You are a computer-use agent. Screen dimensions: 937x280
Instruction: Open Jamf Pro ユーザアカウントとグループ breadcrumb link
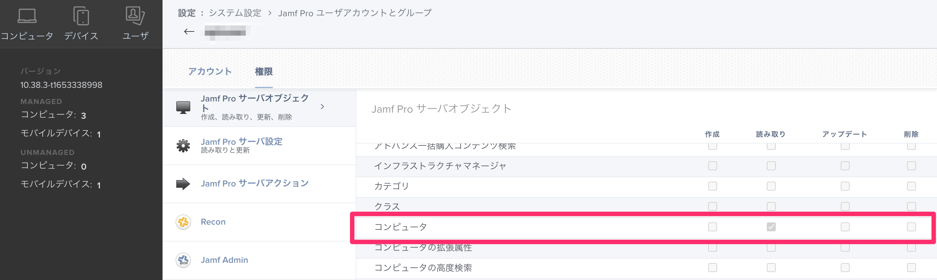click(x=354, y=12)
